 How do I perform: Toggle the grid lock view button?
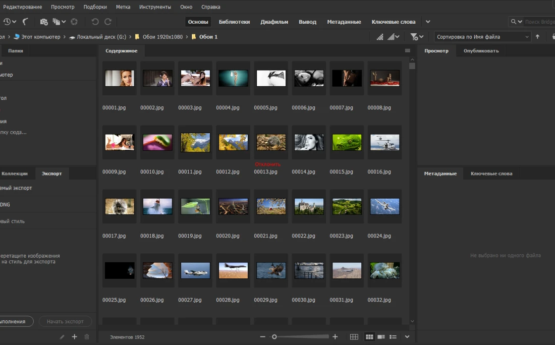pos(354,336)
